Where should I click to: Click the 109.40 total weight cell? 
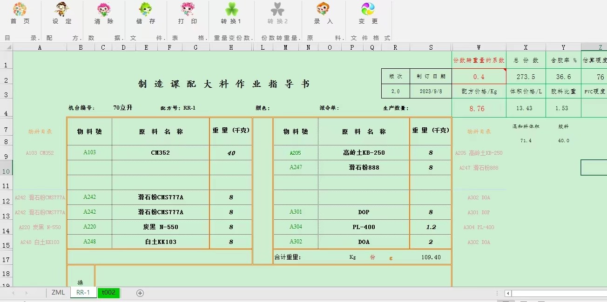point(431,257)
